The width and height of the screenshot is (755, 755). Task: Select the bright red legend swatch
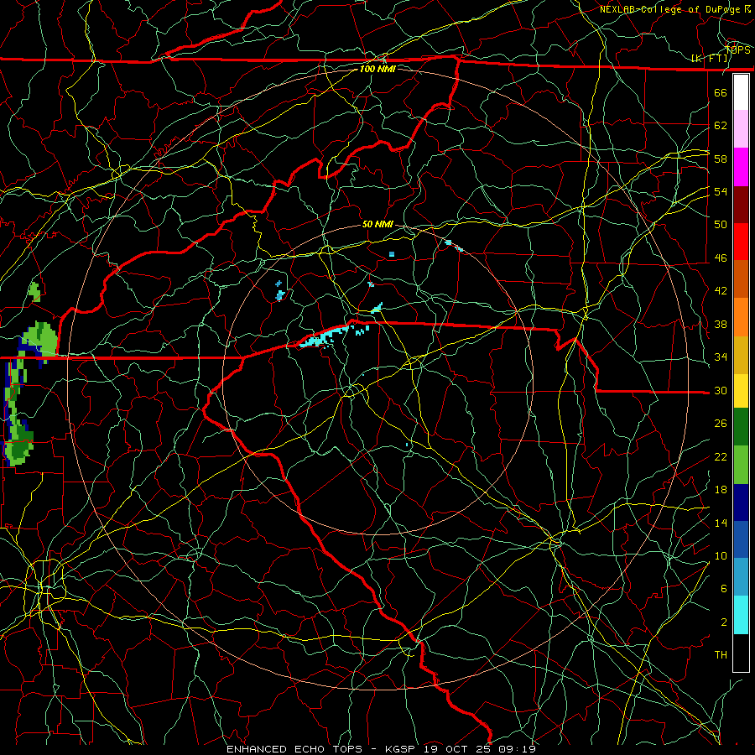coord(741,242)
